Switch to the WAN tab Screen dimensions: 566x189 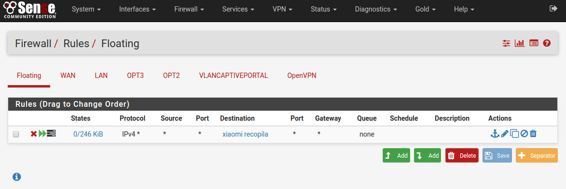[x=68, y=76]
